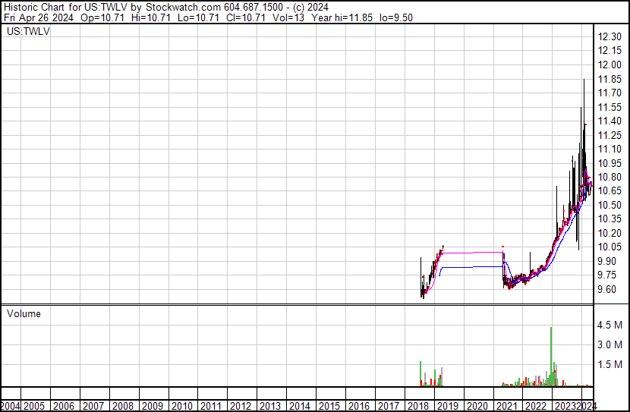Image resolution: width=630 pixels, height=412 pixels.
Task: Select the 2022 year label on time axis
Action: point(536,407)
